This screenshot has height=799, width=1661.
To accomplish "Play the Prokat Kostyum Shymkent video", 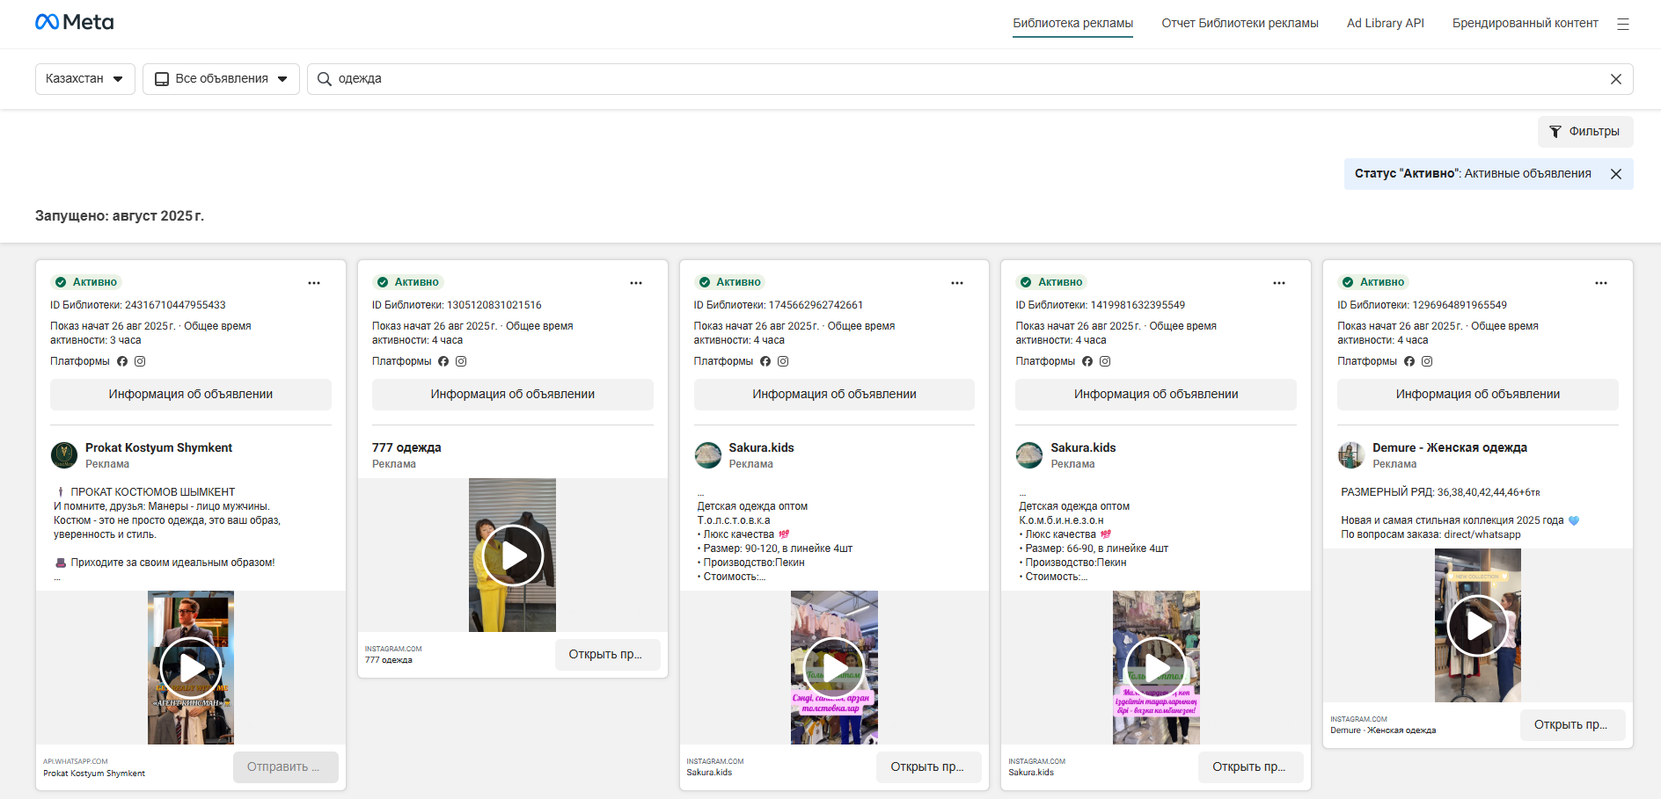I will click(191, 668).
